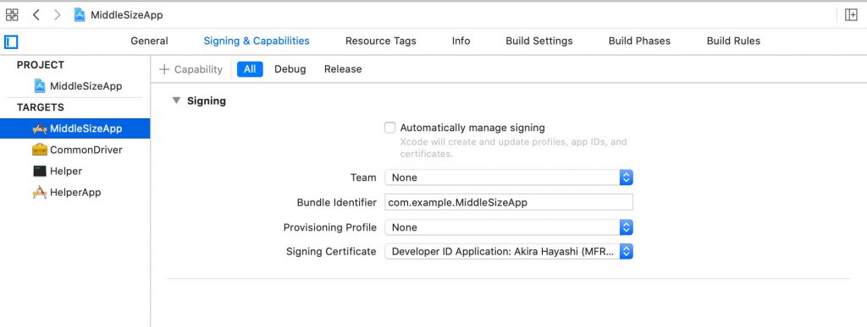Image resolution: width=867 pixels, height=327 pixels.
Task: Select the Helper terminal target icon
Action: 39,171
